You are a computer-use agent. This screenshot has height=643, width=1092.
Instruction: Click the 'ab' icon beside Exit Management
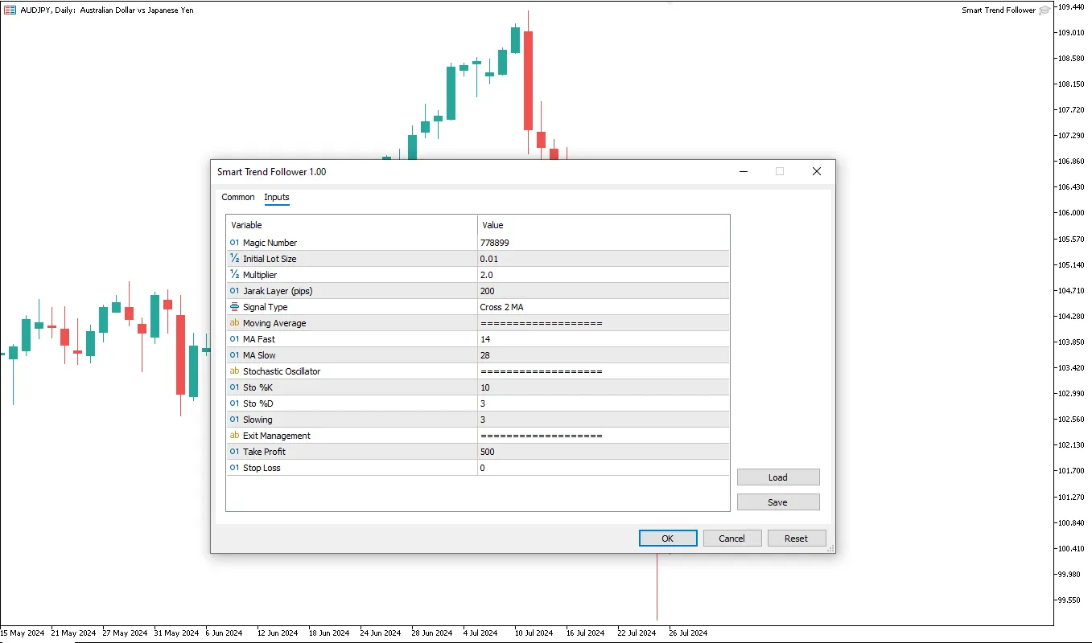235,436
